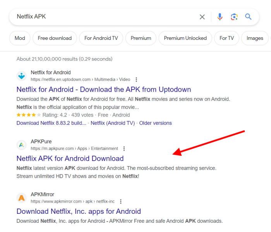This screenshot has height=232, width=271.
Task: Start voice search with microphone icon
Action: point(220,17)
